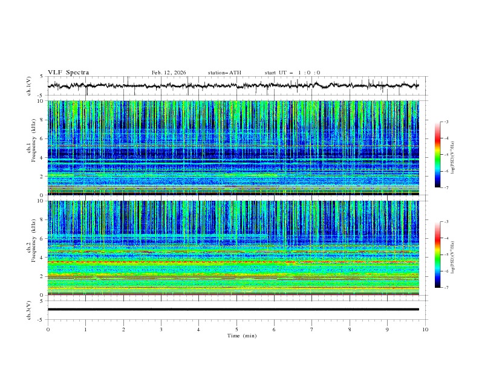Click the 8 minute tick on time axis
This screenshot has width=479, height=370.
click(x=350, y=329)
